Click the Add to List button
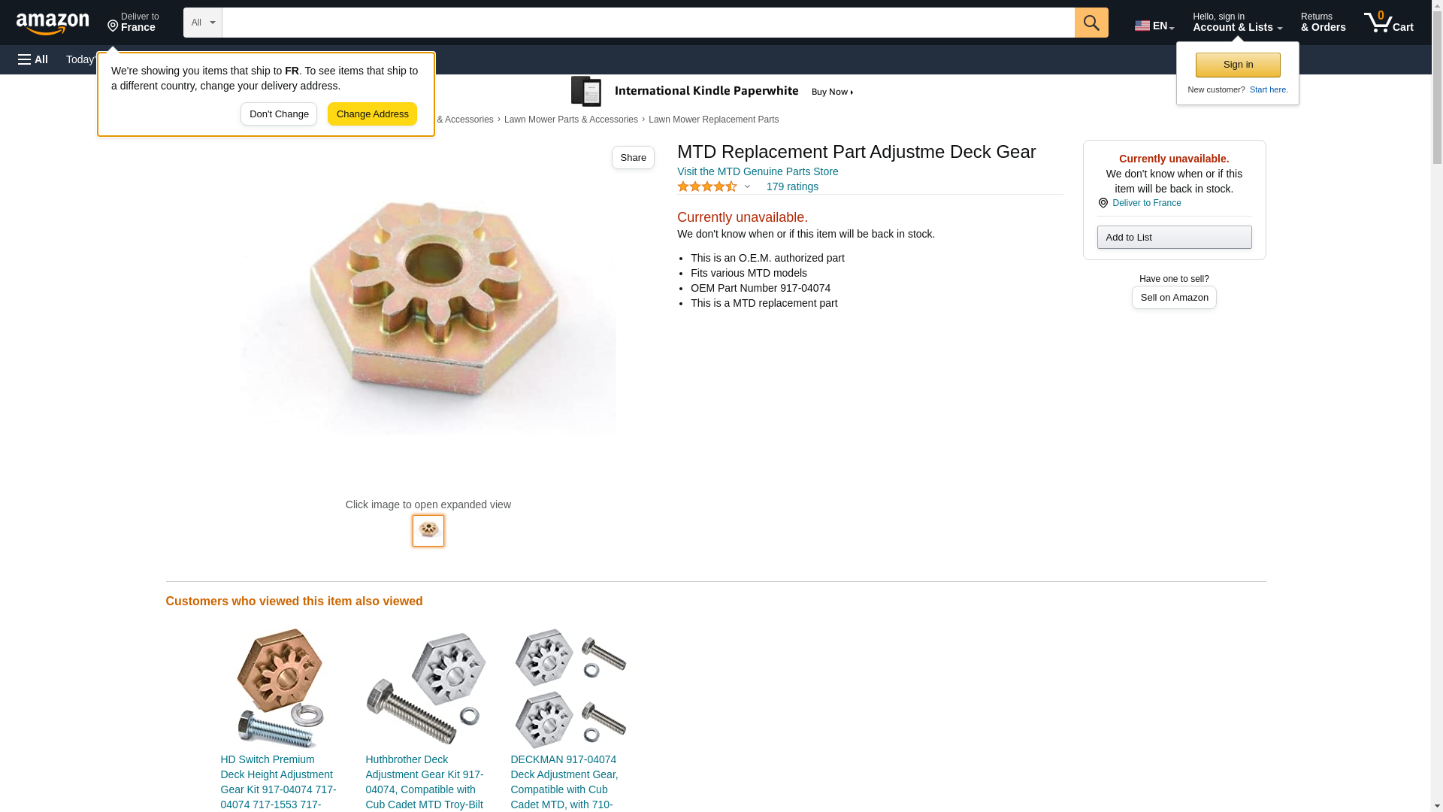1443x812 pixels. click(x=1174, y=238)
